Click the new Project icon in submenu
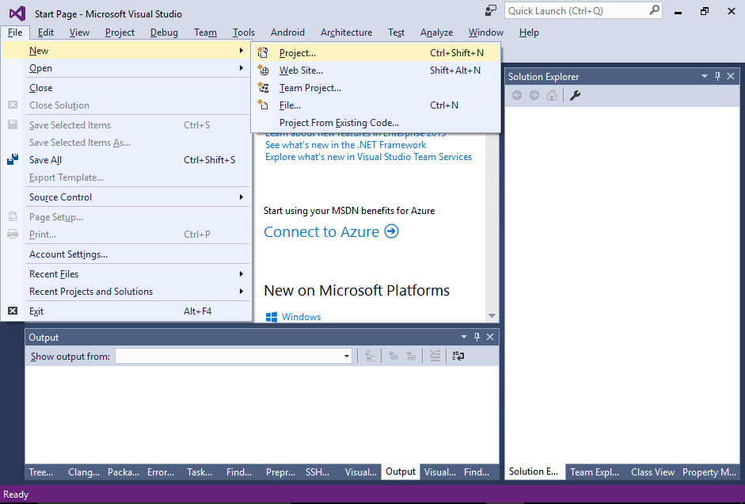The image size is (745, 504). point(263,53)
